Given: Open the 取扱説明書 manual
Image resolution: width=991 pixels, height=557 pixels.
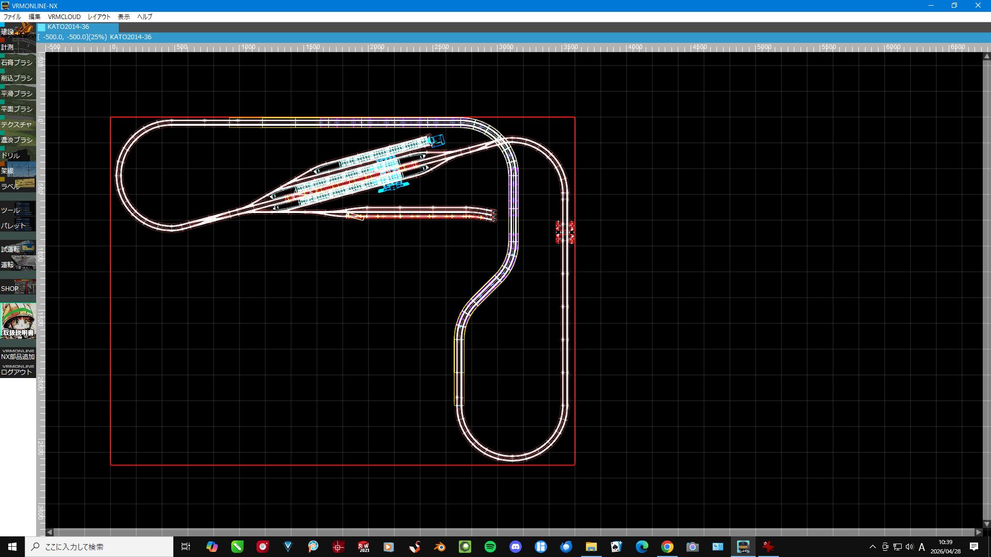Looking at the screenshot, I should click(18, 320).
